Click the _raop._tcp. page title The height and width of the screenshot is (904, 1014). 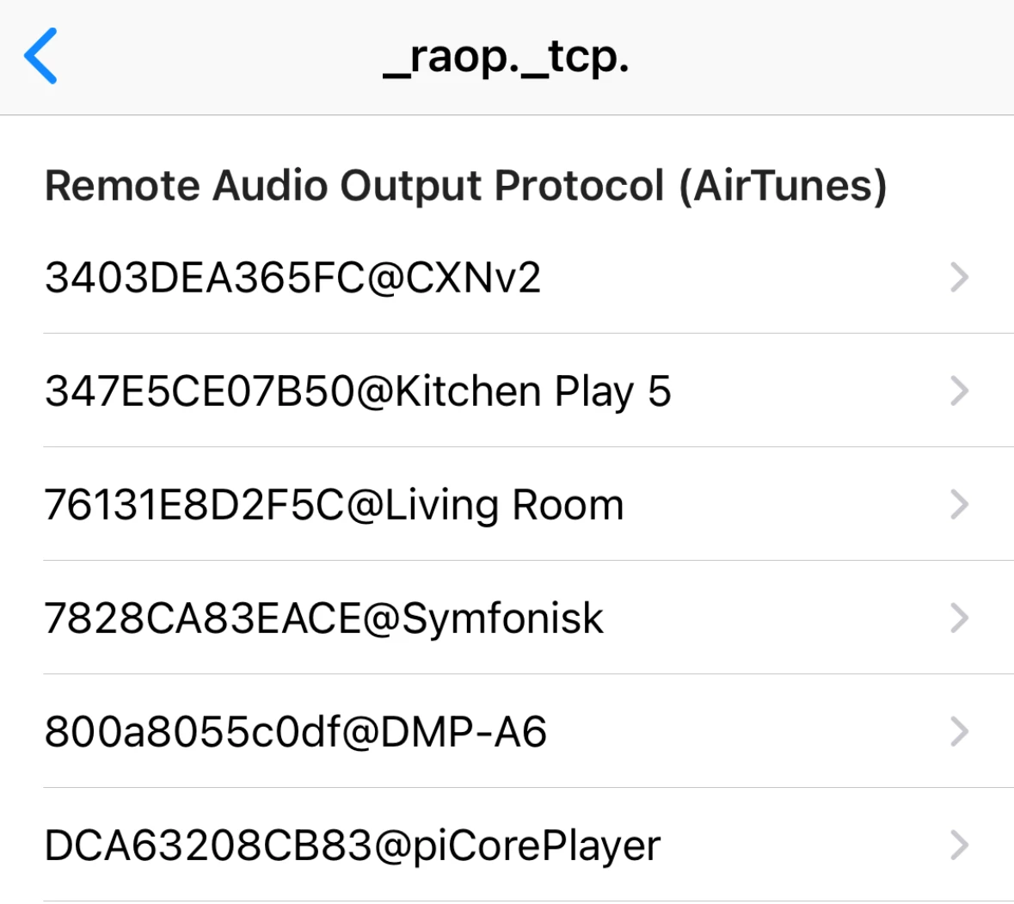[x=506, y=58]
